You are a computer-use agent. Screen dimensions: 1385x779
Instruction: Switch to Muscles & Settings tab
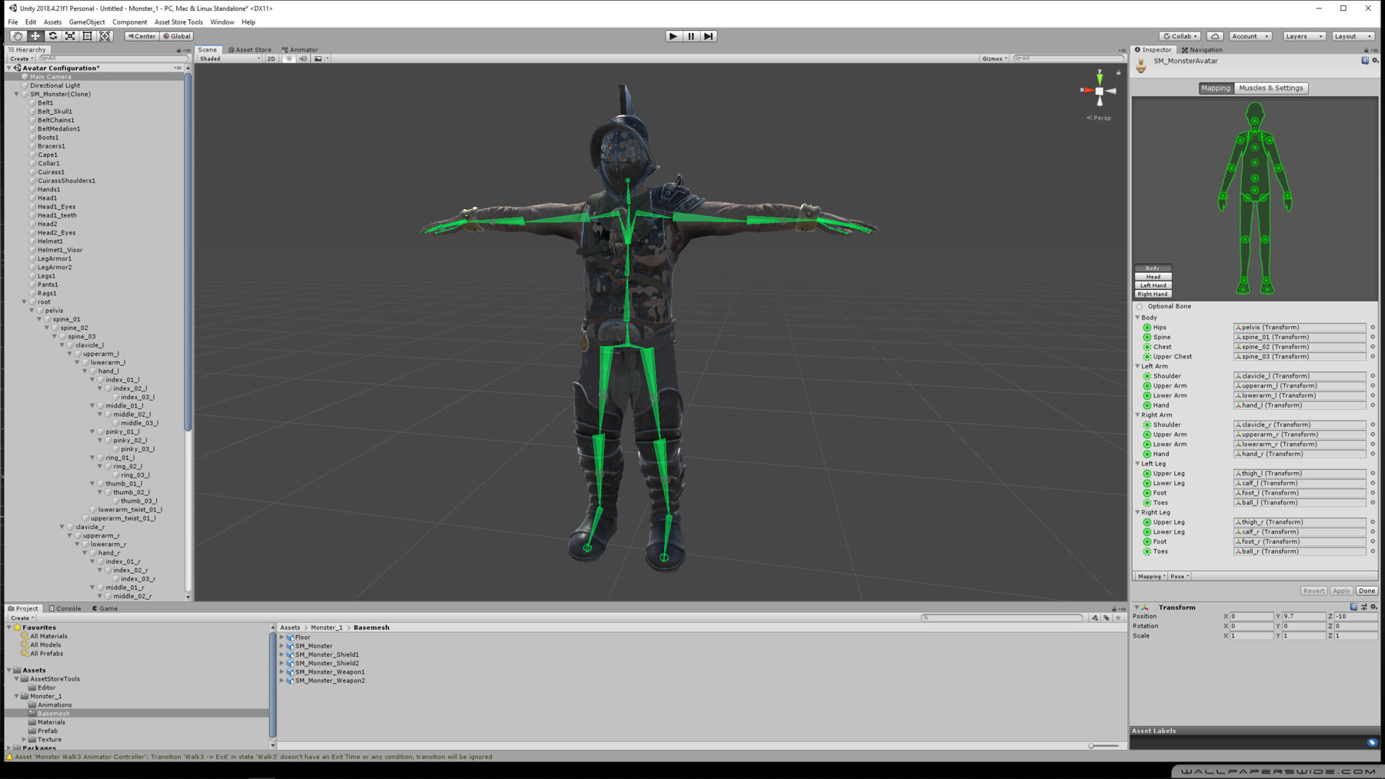click(1270, 88)
